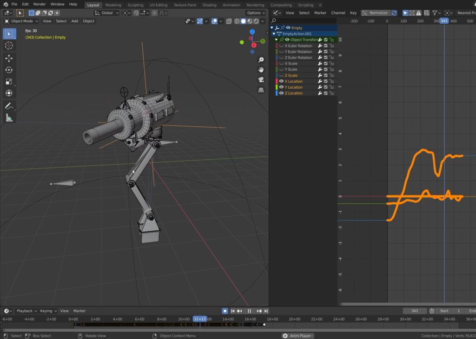The image size is (476, 339).
Task: Open the Global transform orientation dropdown
Action: 106,13
